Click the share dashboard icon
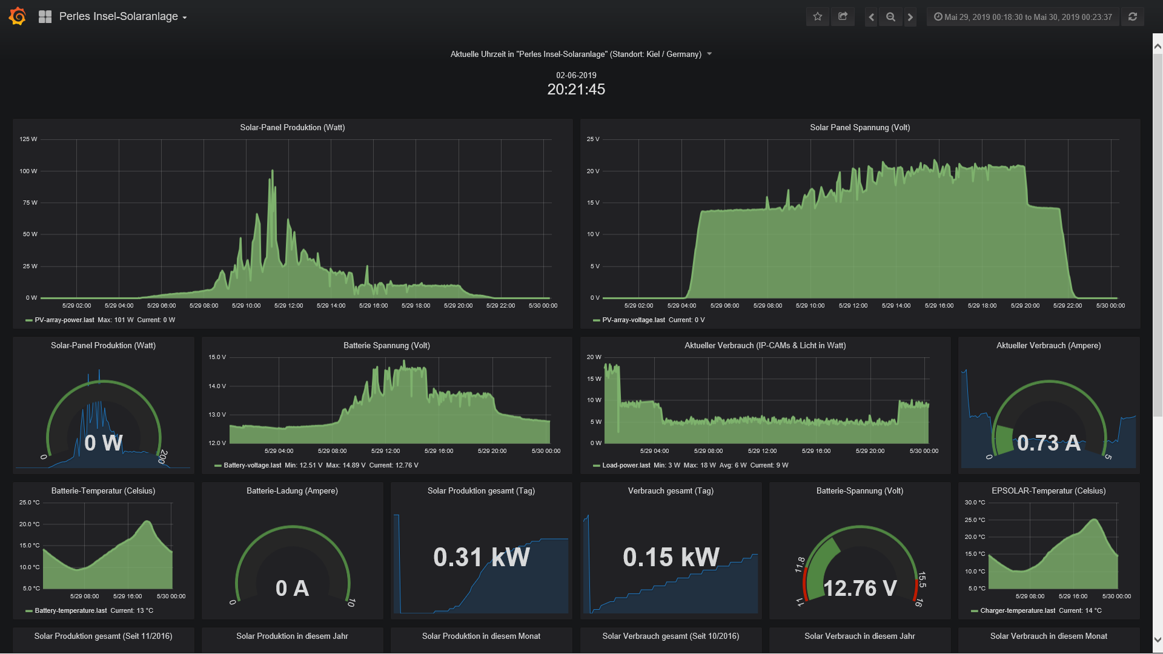This screenshot has width=1163, height=654. coord(843,17)
